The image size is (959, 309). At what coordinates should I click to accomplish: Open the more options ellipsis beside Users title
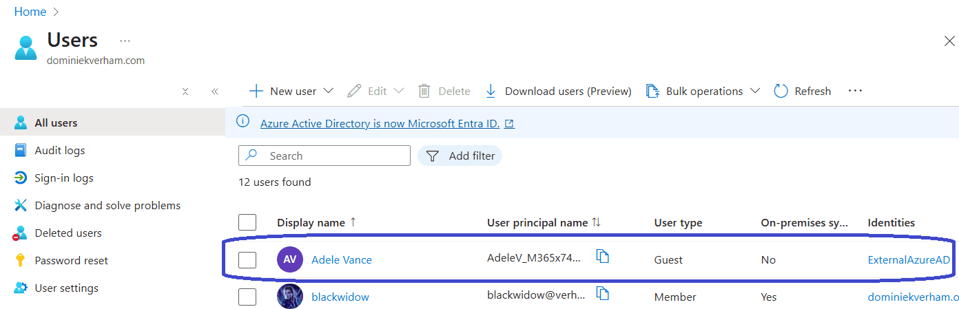pos(125,41)
